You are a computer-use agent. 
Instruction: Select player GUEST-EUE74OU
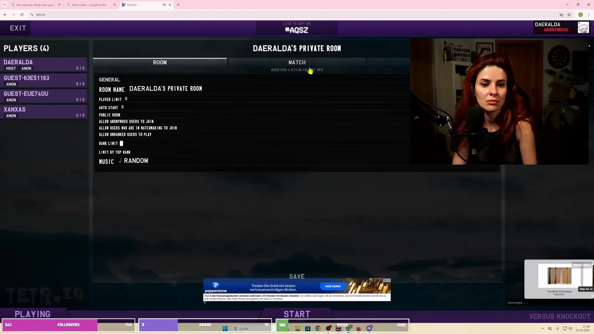tap(44, 96)
